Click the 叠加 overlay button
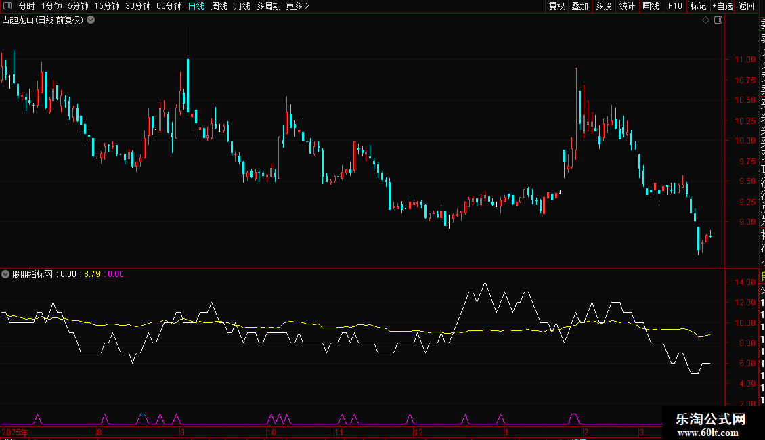This screenshot has width=765, height=440. [x=580, y=6]
